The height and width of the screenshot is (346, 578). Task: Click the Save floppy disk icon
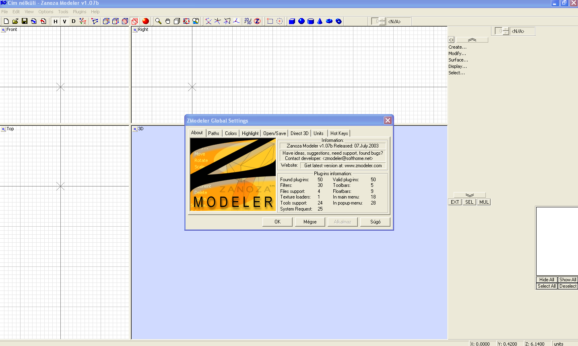tap(25, 21)
